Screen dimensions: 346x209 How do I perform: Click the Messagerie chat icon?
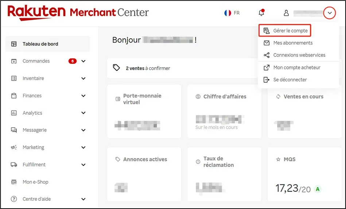[x=14, y=130]
